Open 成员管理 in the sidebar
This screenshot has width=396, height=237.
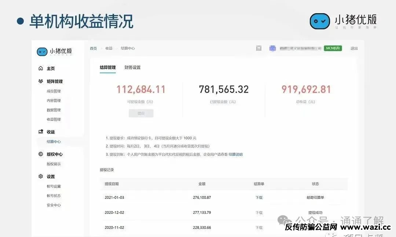(x=54, y=91)
